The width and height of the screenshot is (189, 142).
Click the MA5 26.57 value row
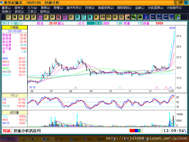click(x=14, y=58)
